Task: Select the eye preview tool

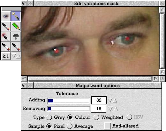Action: click(x=6, y=16)
